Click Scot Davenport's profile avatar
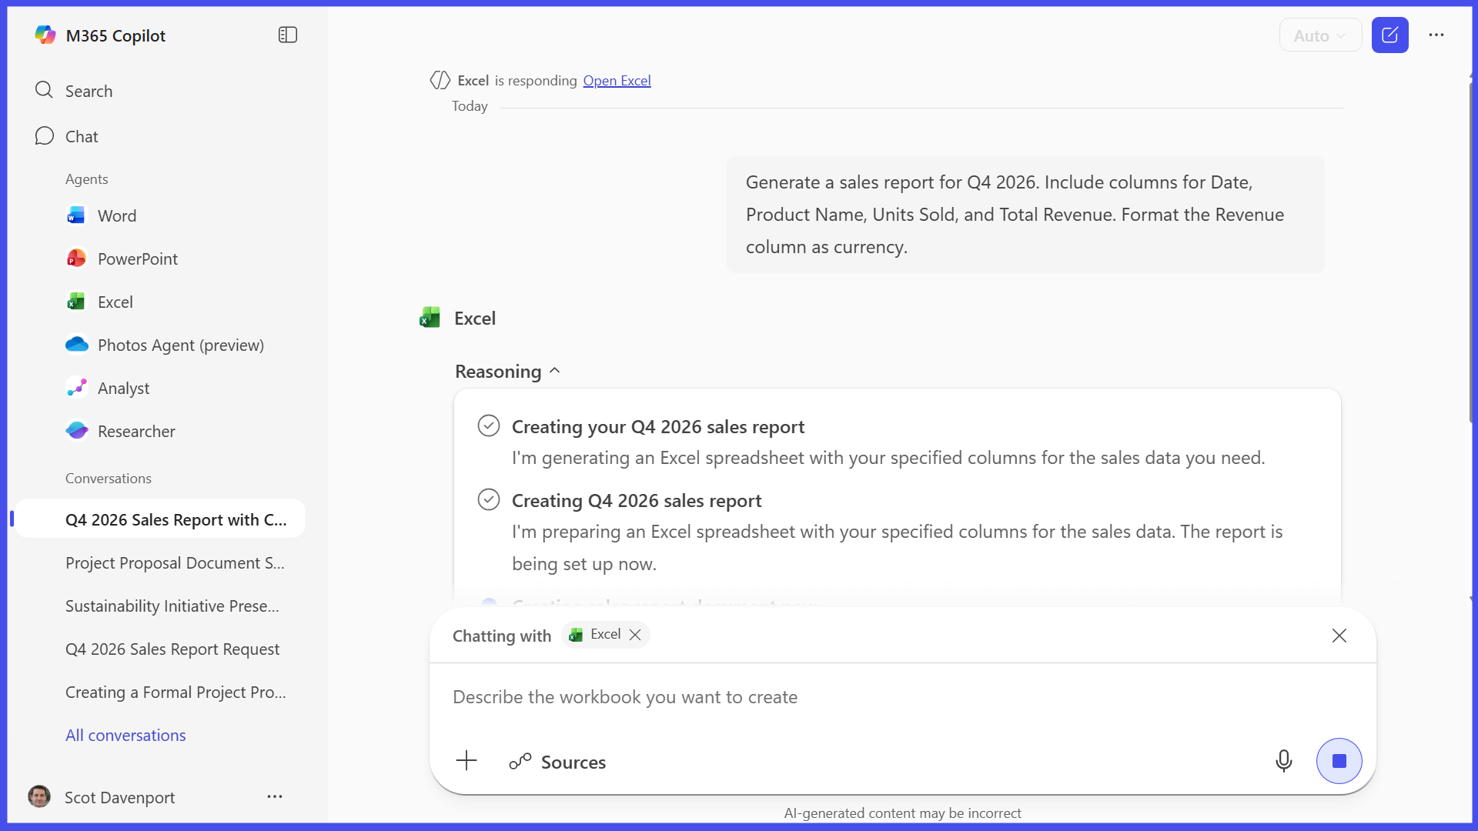Viewport: 1478px width, 831px height. tap(39, 796)
